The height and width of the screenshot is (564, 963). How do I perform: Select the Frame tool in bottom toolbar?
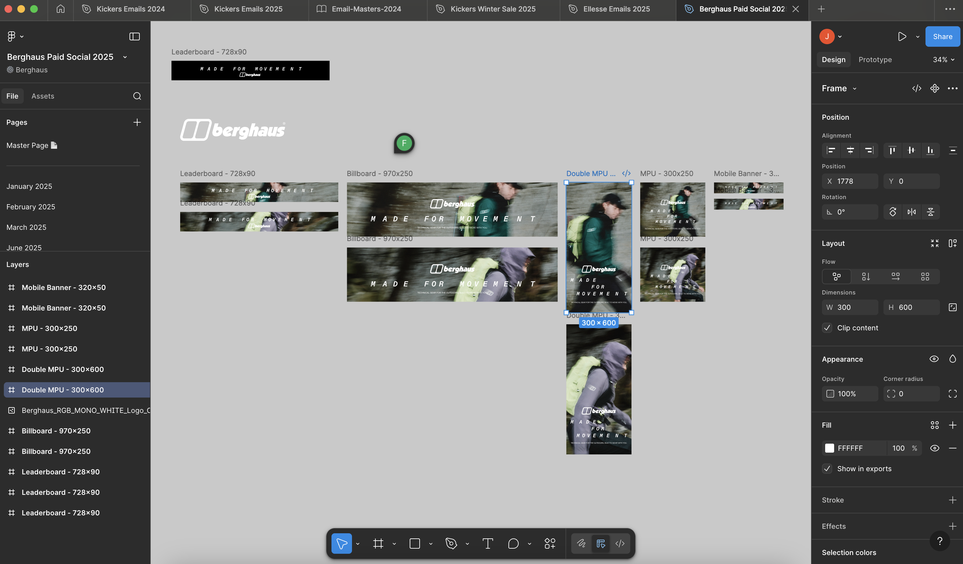(x=378, y=544)
